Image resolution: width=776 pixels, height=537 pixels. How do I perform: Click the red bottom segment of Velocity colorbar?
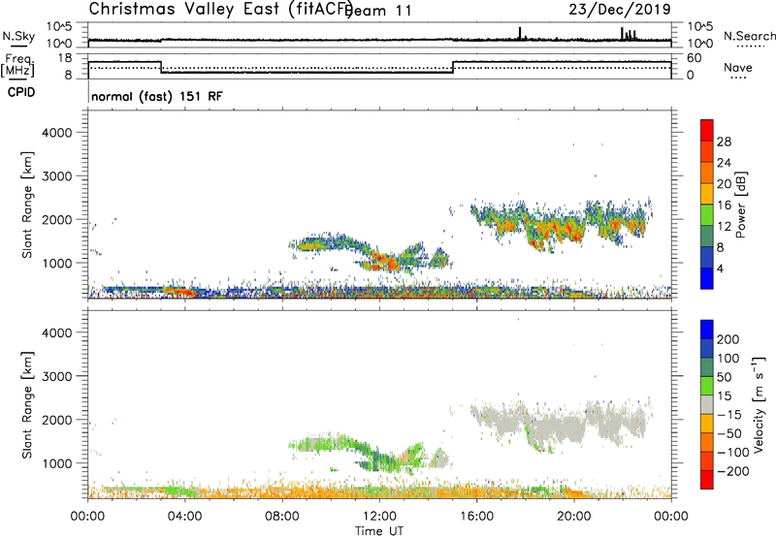point(707,480)
